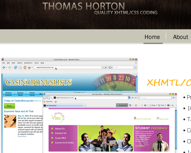
Task: Click Firefox search magnifier icon
Action: [x=135, y=67]
